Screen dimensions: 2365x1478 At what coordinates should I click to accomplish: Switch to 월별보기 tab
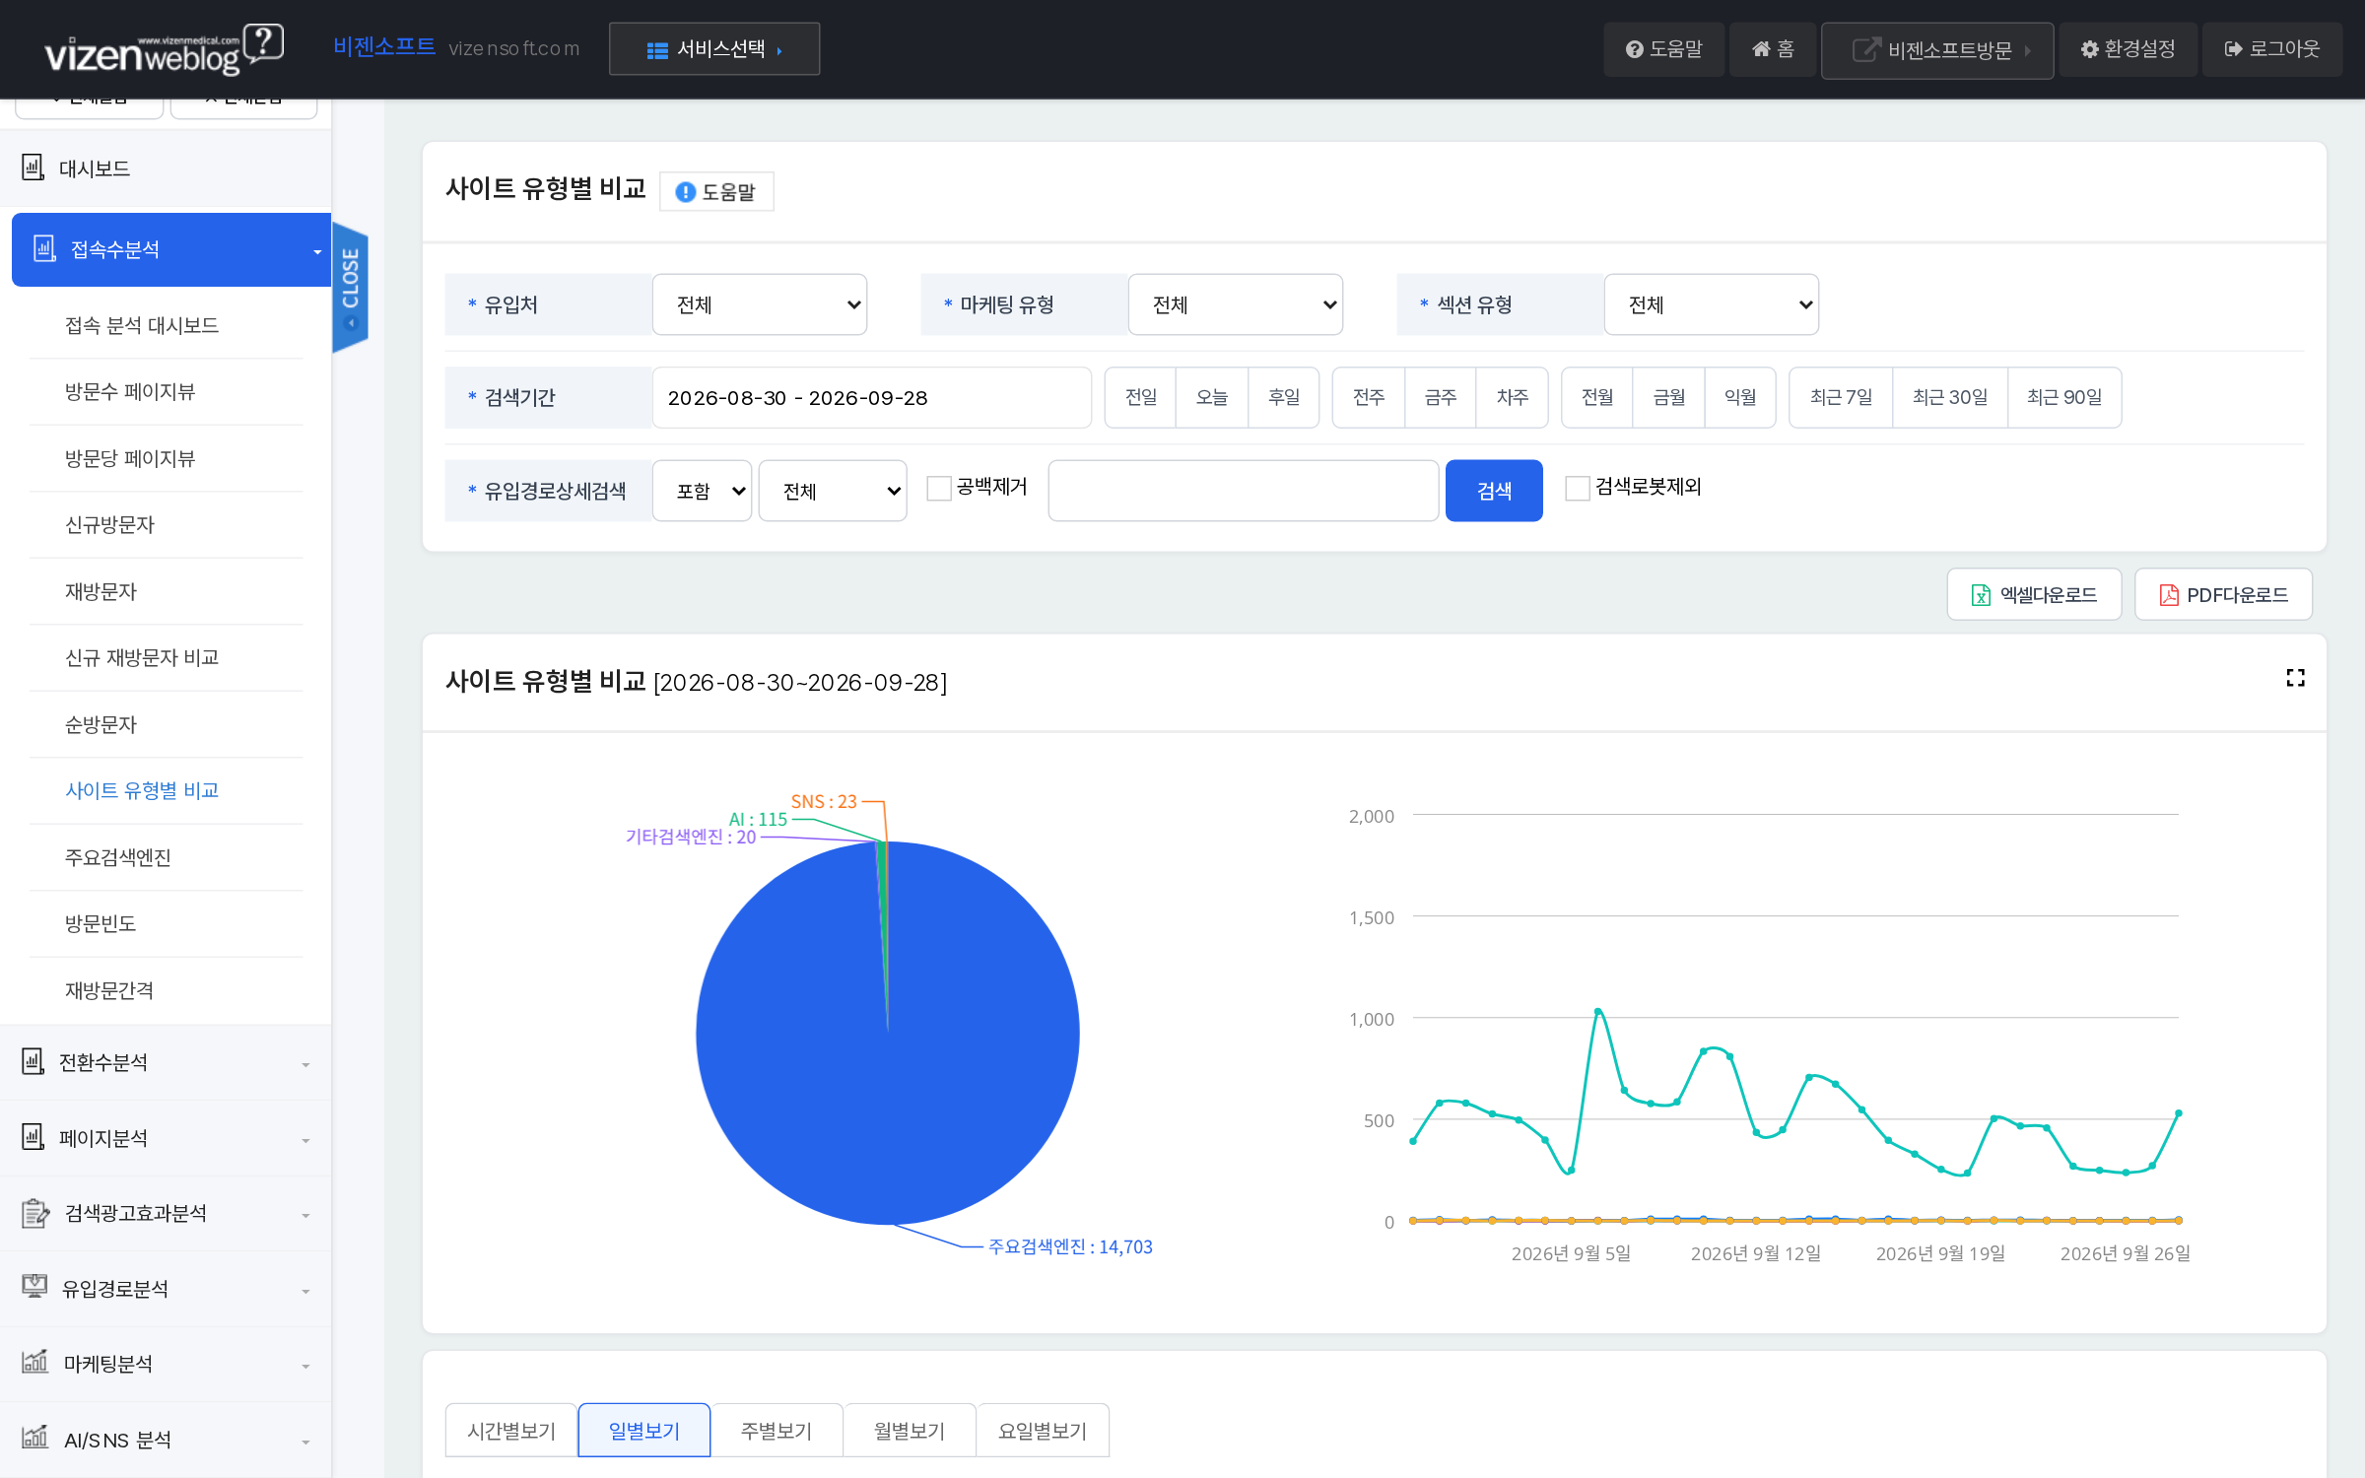[910, 1430]
